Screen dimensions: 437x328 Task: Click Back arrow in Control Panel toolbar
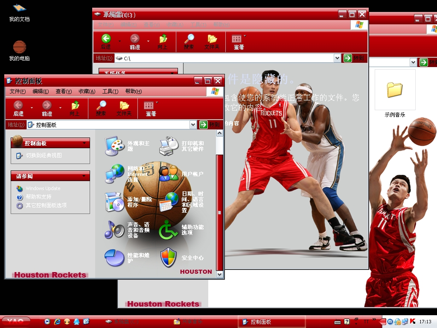(18, 105)
